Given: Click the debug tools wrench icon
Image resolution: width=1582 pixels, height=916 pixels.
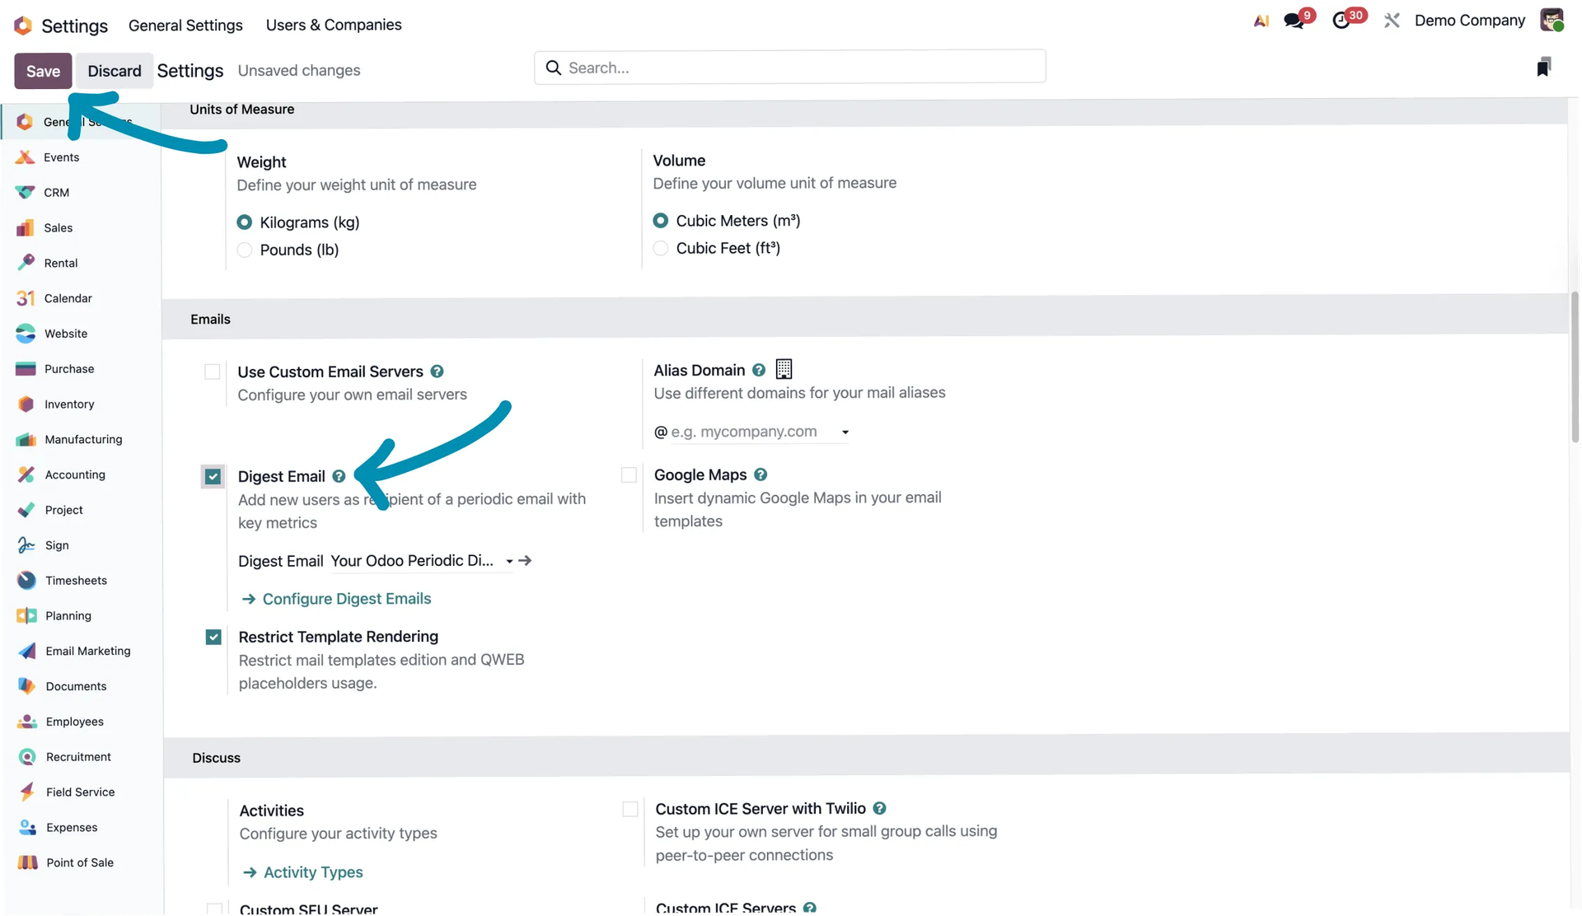Looking at the screenshot, I should click(x=1392, y=21).
